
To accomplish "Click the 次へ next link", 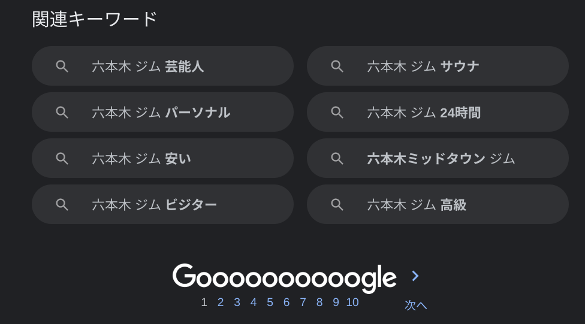I will coord(415,305).
